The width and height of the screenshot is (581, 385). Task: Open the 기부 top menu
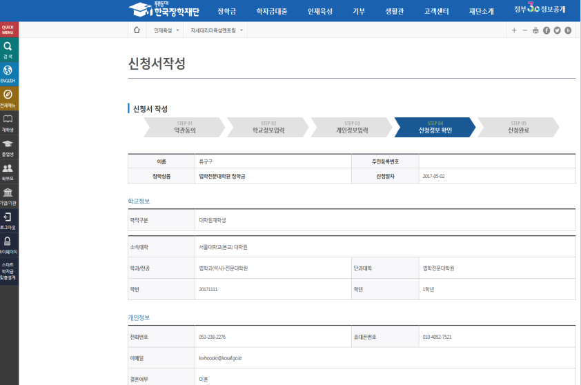click(x=359, y=12)
